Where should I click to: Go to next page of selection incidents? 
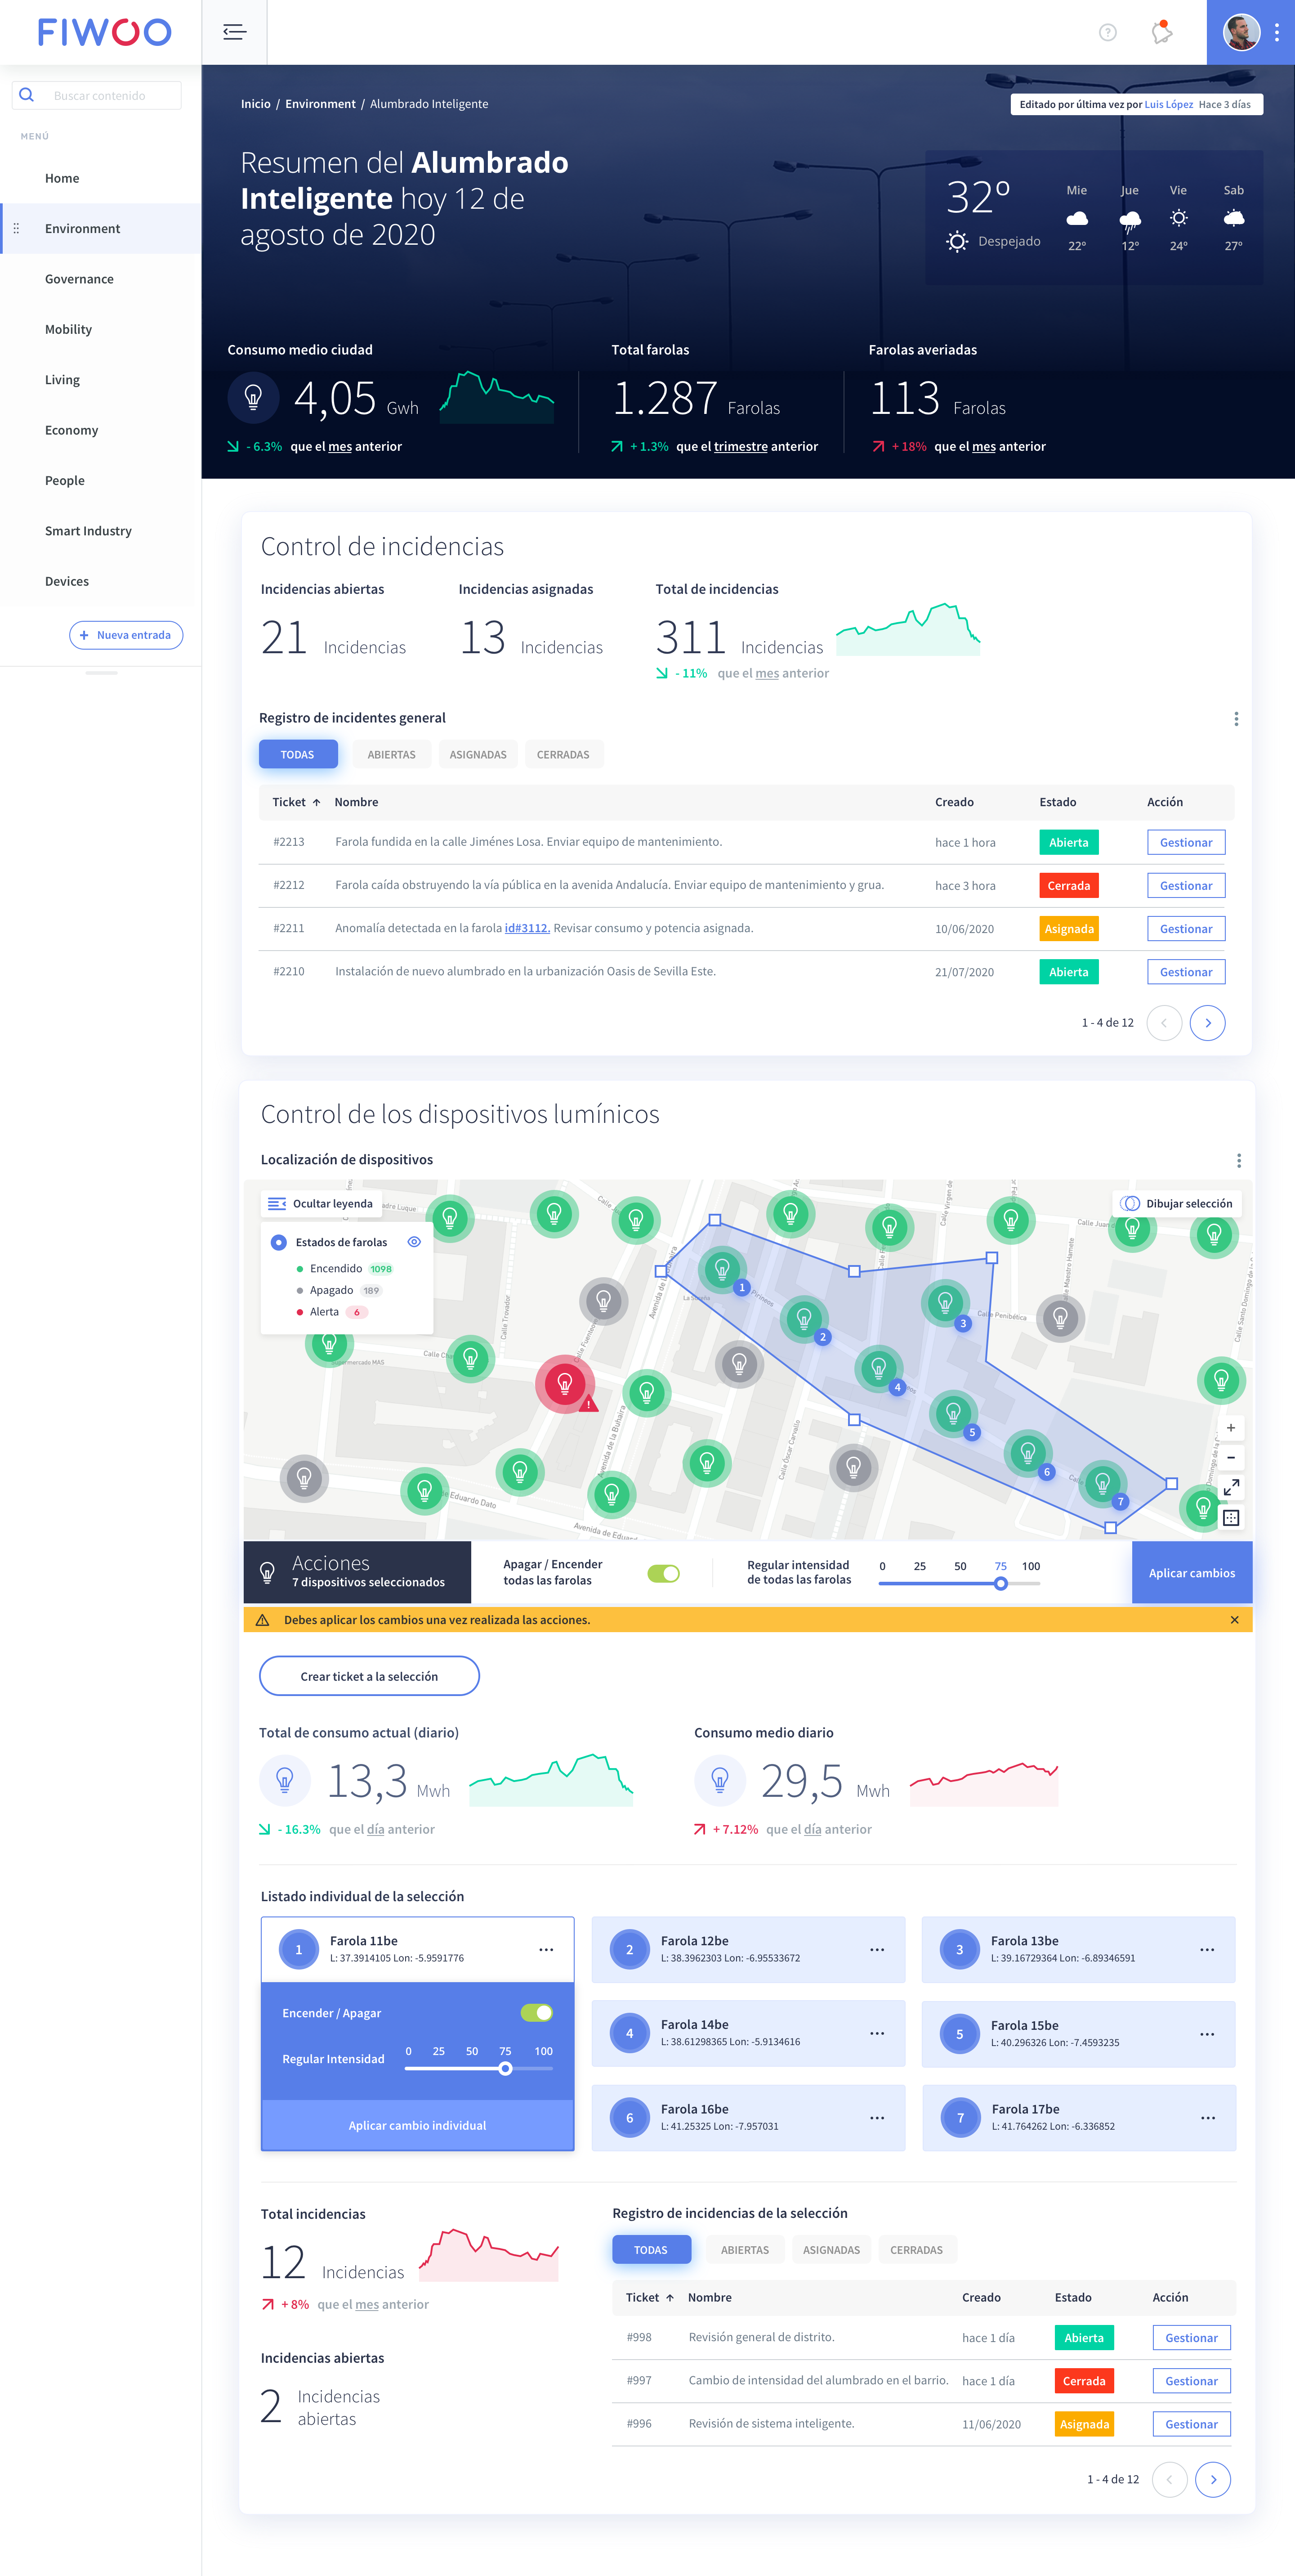[x=1213, y=2480]
